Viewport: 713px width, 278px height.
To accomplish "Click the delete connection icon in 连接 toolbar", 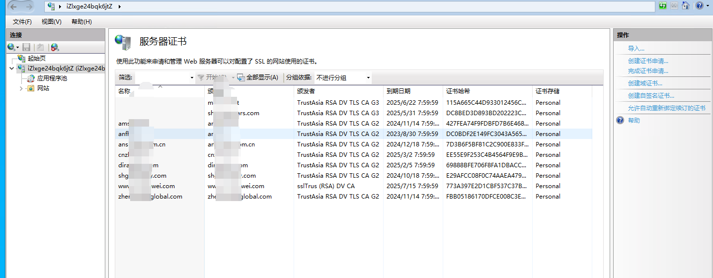I will click(x=55, y=47).
